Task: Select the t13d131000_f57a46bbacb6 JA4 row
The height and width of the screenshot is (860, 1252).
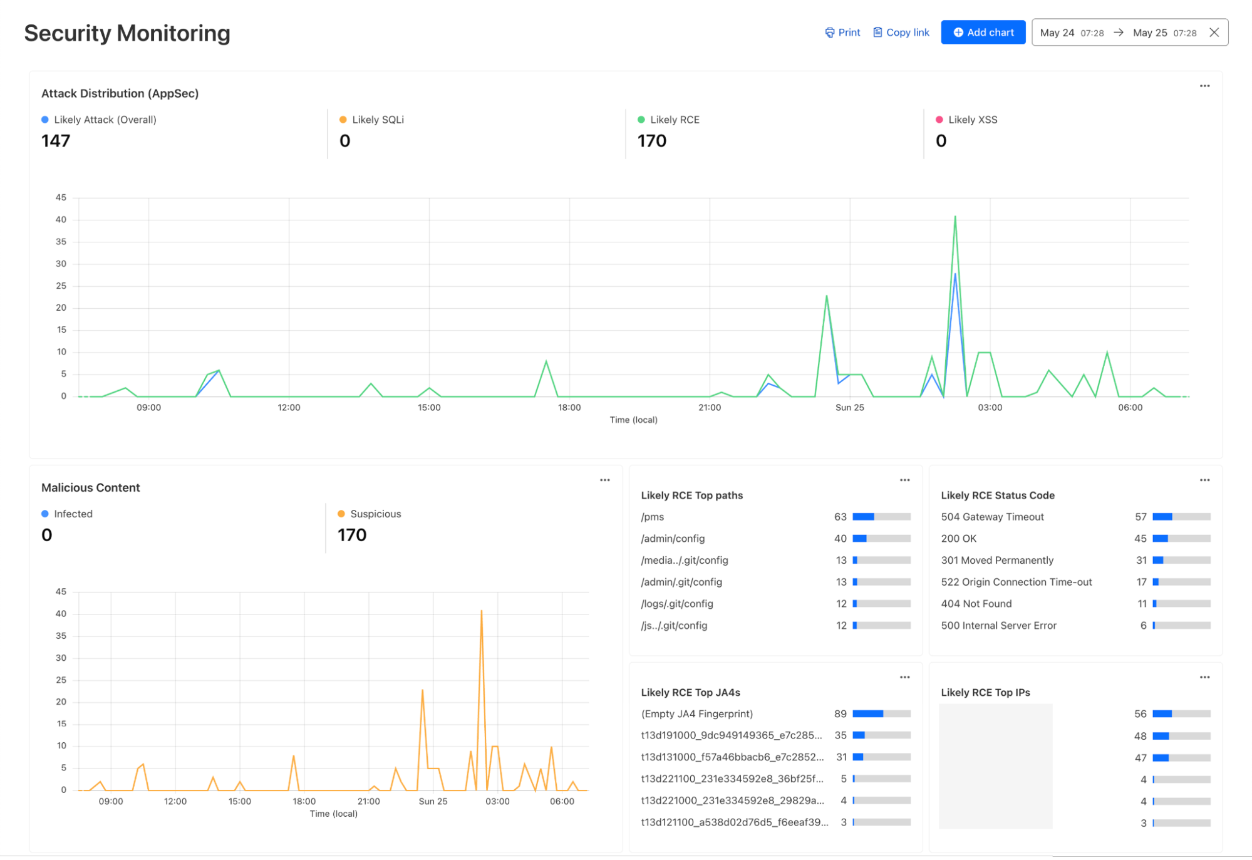Action: coord(775,757)
